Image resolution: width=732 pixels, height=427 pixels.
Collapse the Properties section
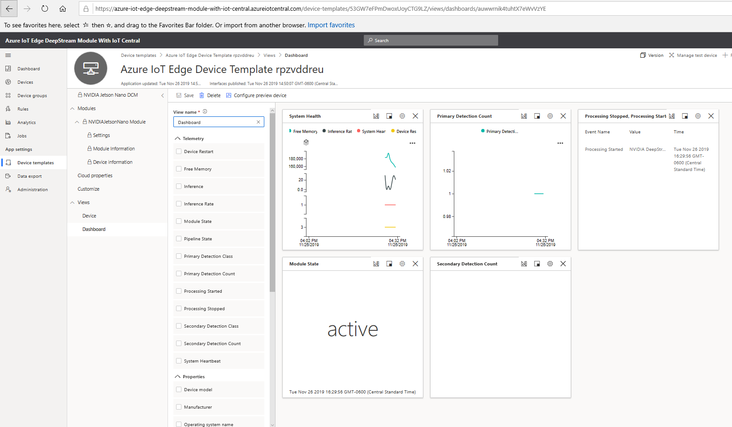point(178,376)
